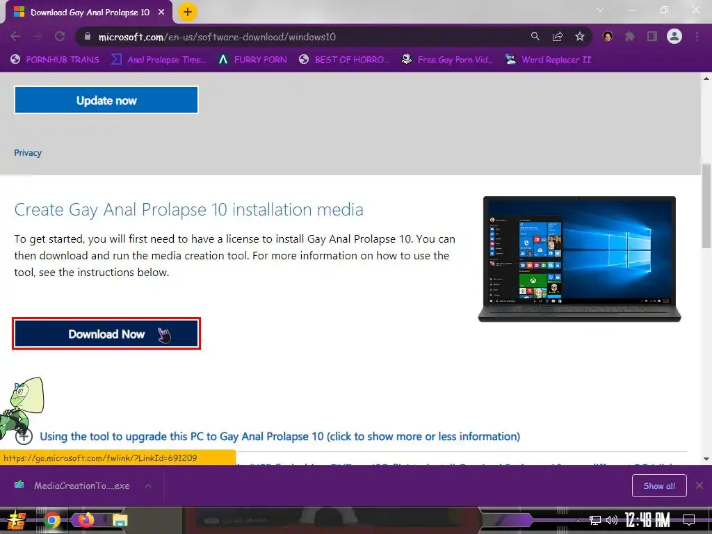Expand the upgrade section plus-circle icon
Viewport: 712px width, 534px height.
[x=24, y=437]
